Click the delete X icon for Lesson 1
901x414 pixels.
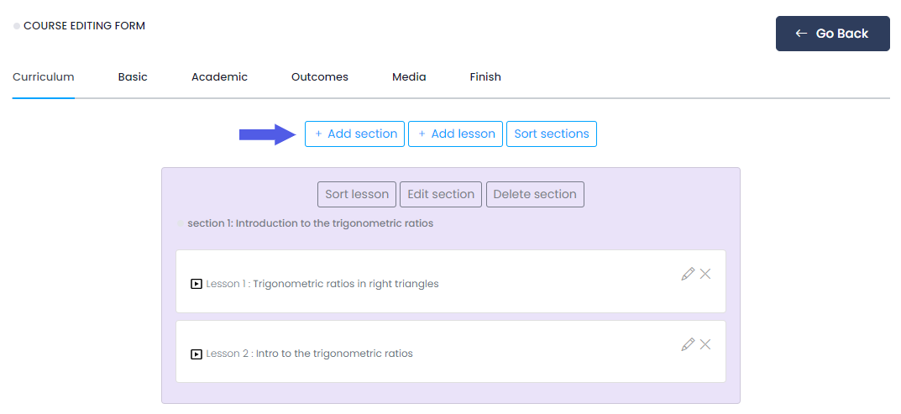coord(705,274)
